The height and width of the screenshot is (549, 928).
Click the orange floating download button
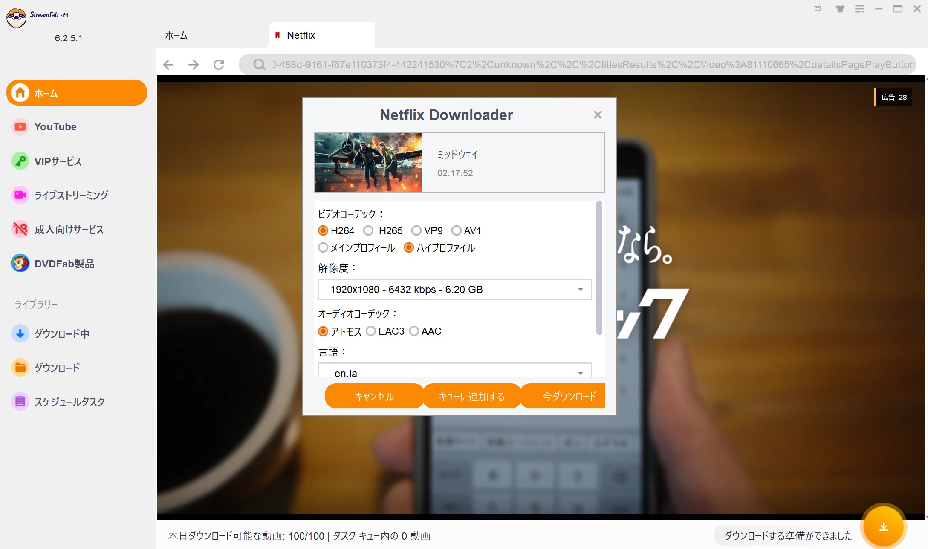pos(884,526)
